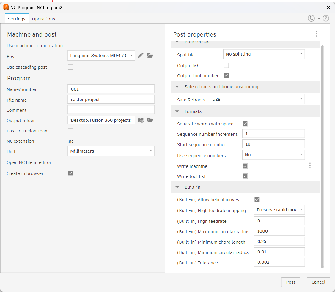The image size is (335, 292).
Task: Open the folder icon beside Post dropdown
Action: (x=150, y=55)
